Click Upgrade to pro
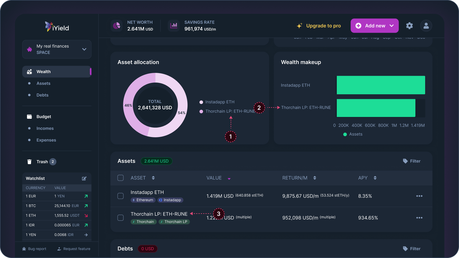This screenshot has width=459, height=258. [323, 26]
